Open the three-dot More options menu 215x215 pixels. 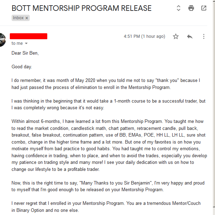[204, 36]
